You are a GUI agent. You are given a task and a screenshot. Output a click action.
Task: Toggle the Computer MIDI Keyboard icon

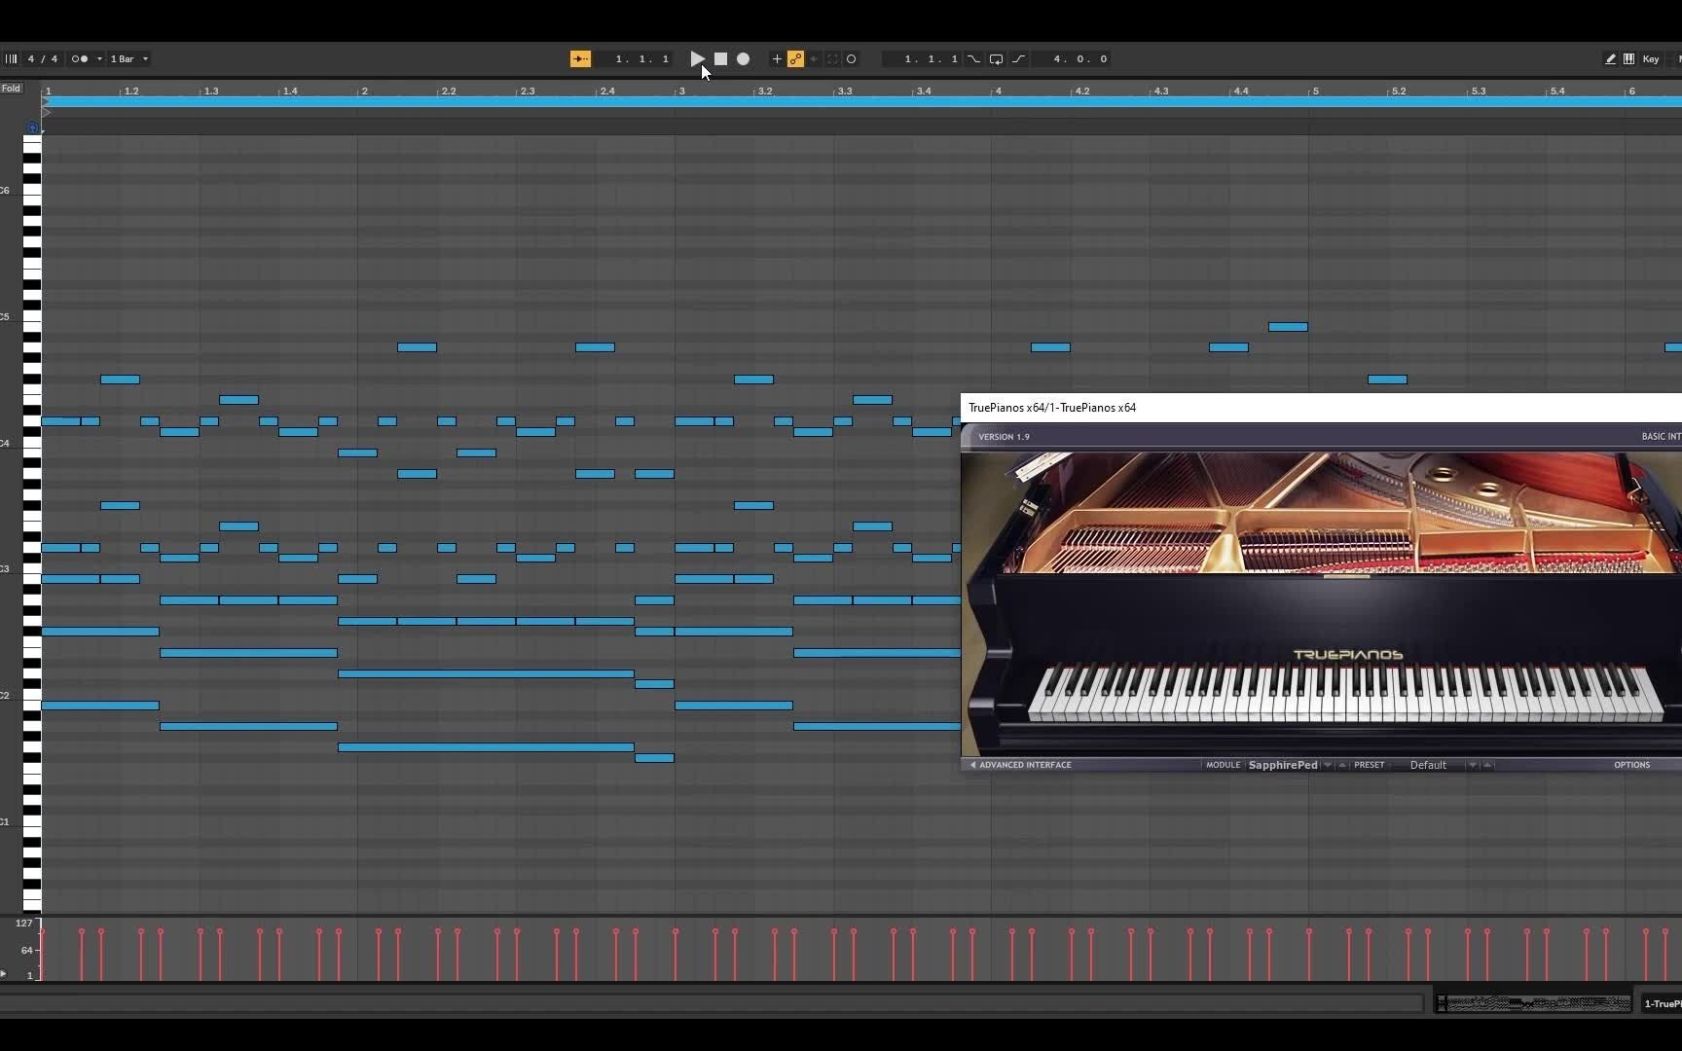point(1628,58)
